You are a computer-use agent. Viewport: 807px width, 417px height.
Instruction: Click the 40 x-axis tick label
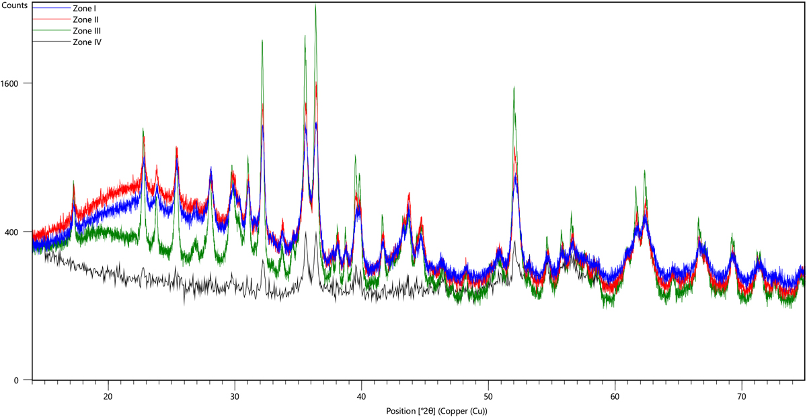tap(362, 396)
